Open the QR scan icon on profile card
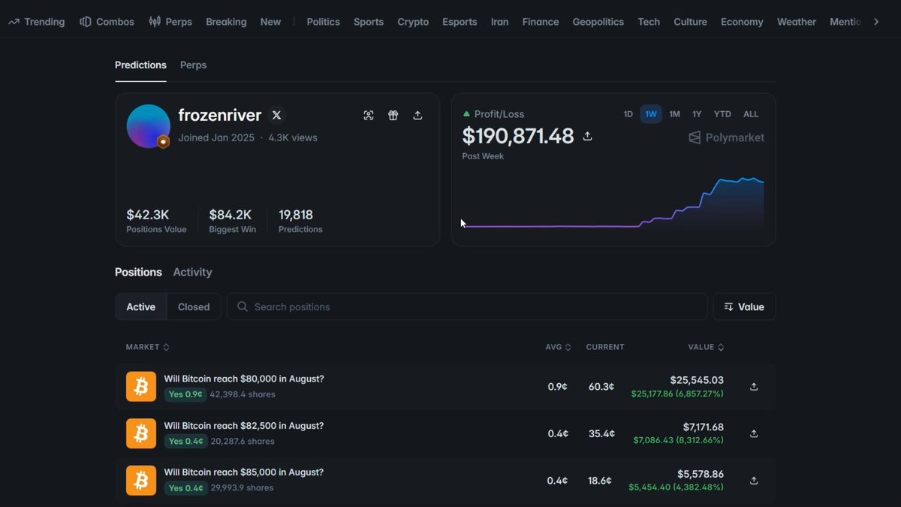The width and height of the screenshot is (901, 507). coord(368,115)
